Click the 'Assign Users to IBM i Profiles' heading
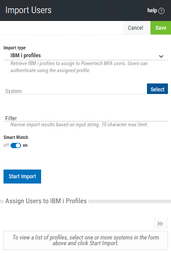The width and height of the screenshot is (171, 253). (x=46, y=201)
